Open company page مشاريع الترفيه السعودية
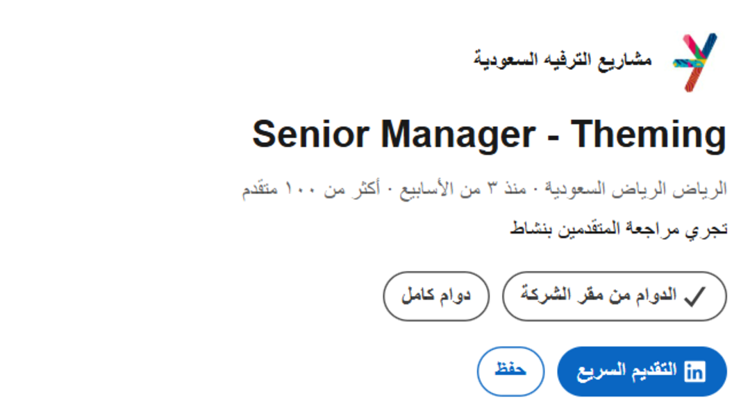 [x=562, y=60]
